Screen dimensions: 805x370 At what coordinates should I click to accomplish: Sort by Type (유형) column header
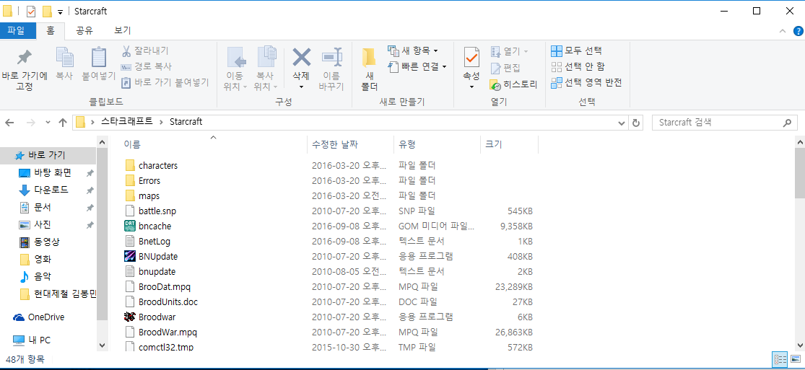click(x=437, y=145)
